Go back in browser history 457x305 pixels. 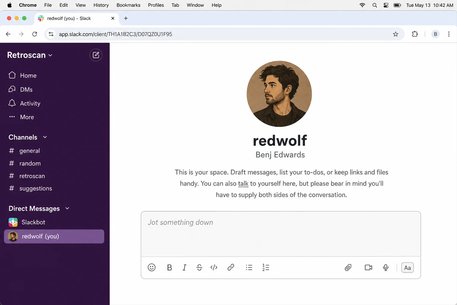8,34
